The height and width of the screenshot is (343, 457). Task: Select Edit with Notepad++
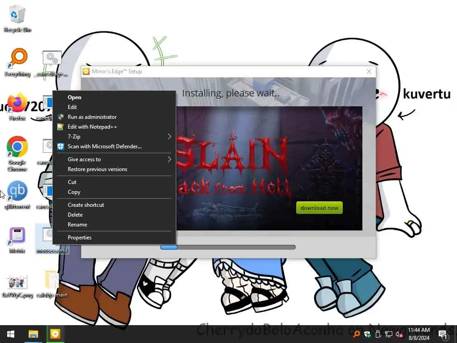click(x=114, y=127)
